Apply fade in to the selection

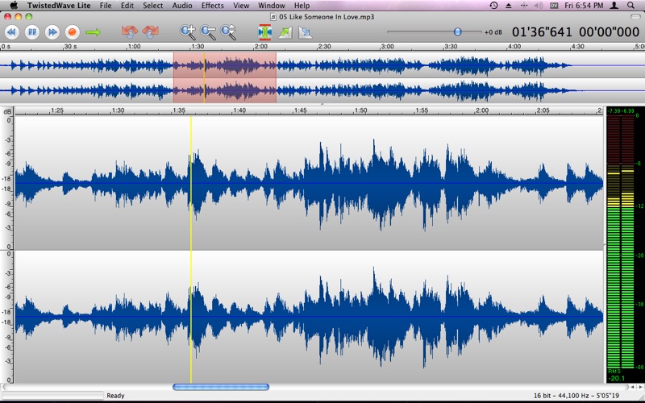tap(285, 32)
